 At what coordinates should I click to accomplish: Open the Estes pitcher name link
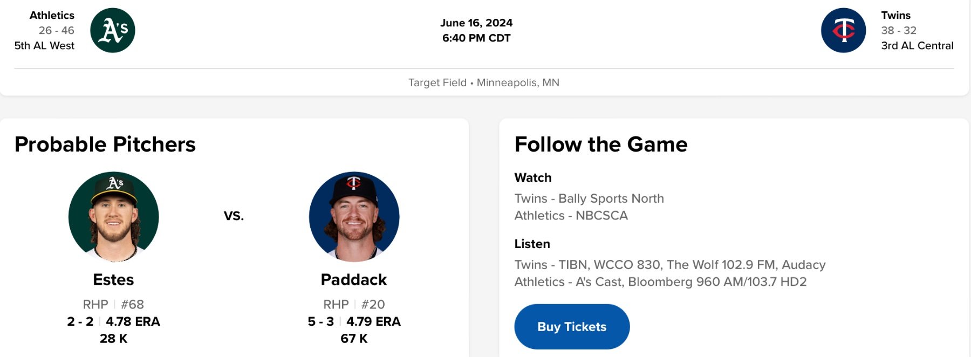(113, 279)
